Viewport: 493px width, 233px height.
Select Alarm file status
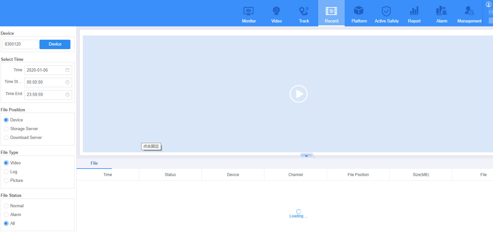click(6, 215)
